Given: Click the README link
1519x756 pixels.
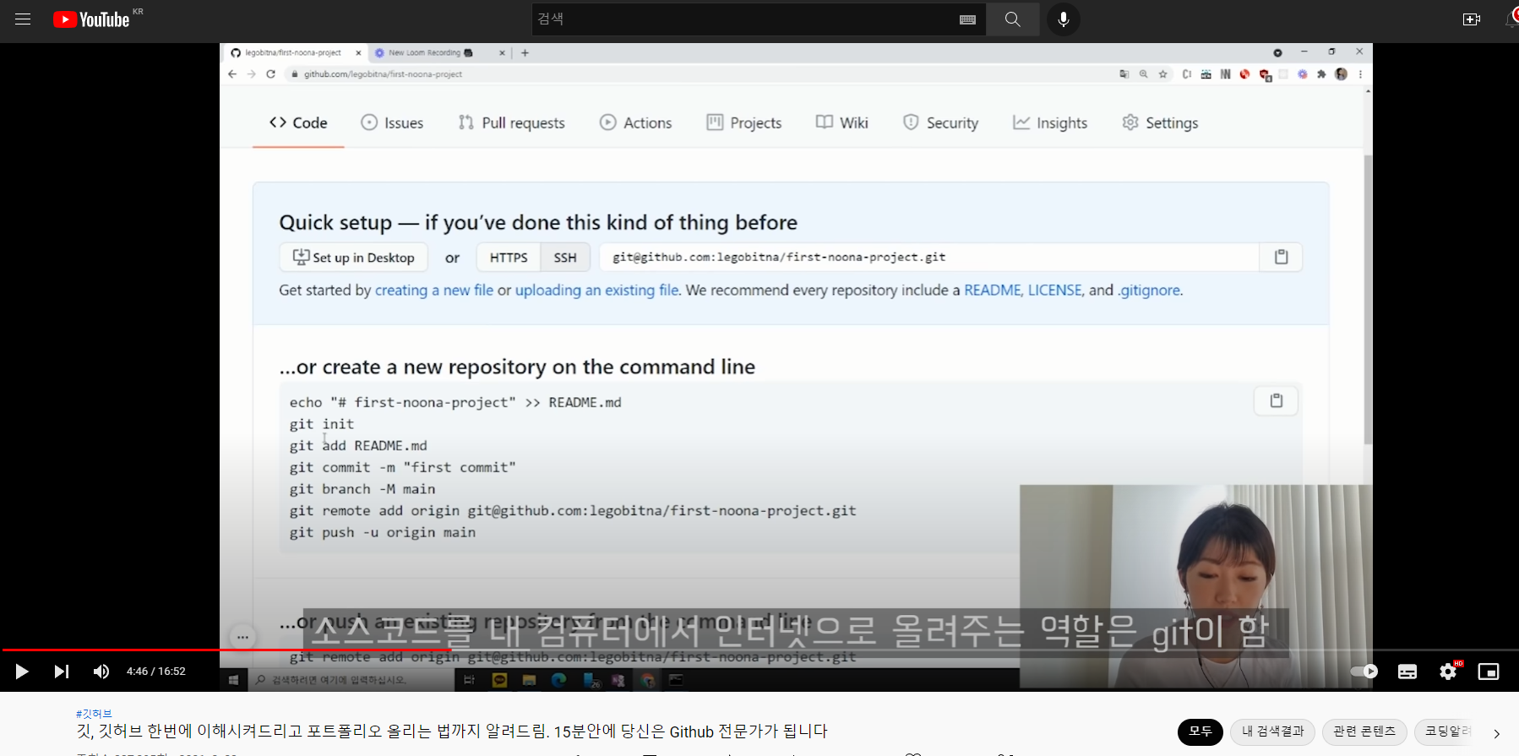Looking at the screenshot, I should click(x=992, y=290).
